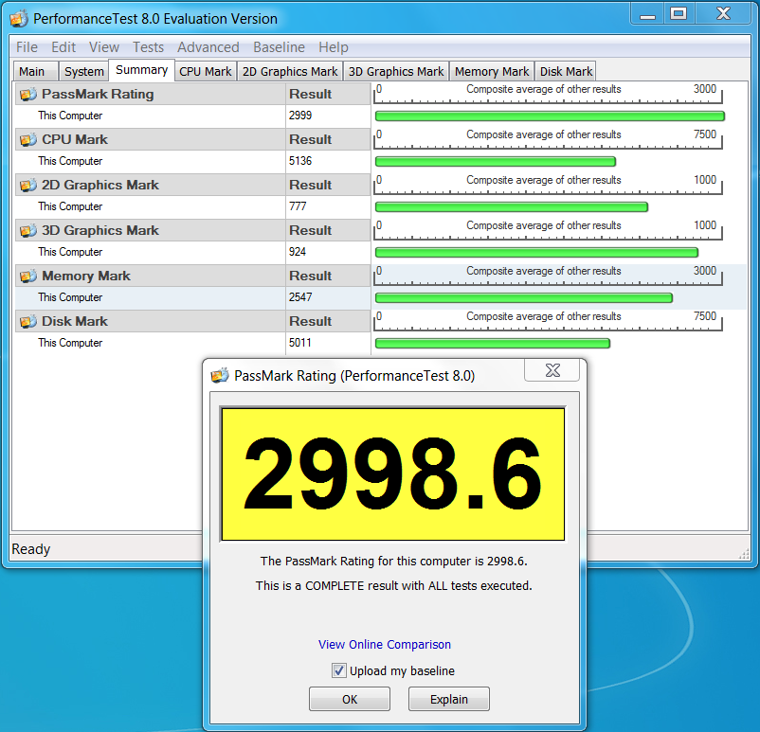Viewport: 760px width, 732px height.
Task: Click the Memory Mark green result bar
Action: pyautogui.click(x=524, y=298)
